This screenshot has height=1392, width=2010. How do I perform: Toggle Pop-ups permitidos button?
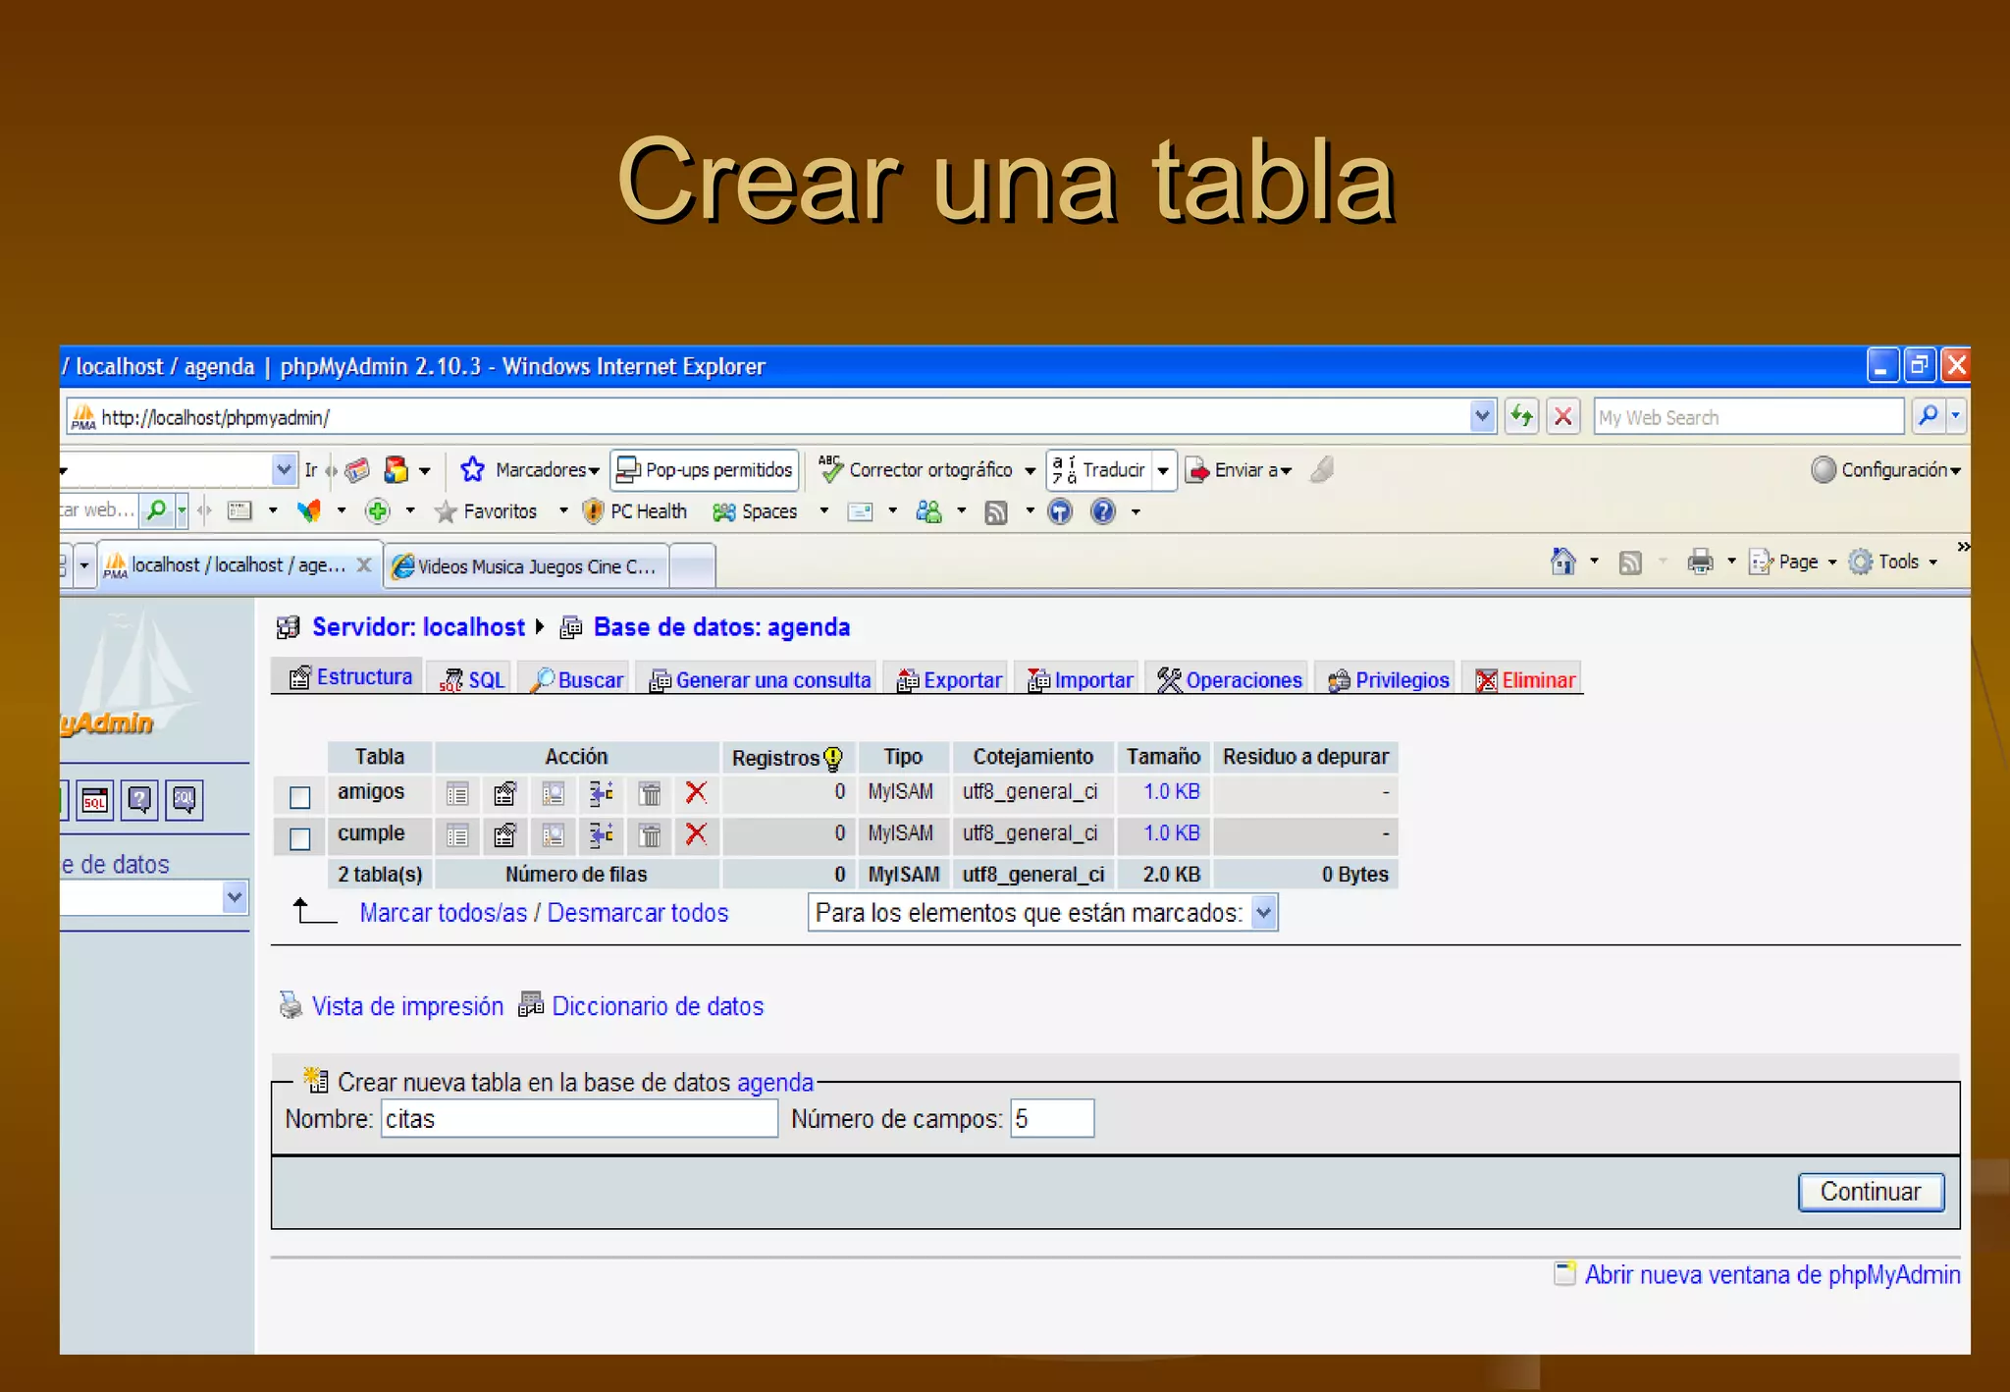pyautogui.click(x=705, y=470)
